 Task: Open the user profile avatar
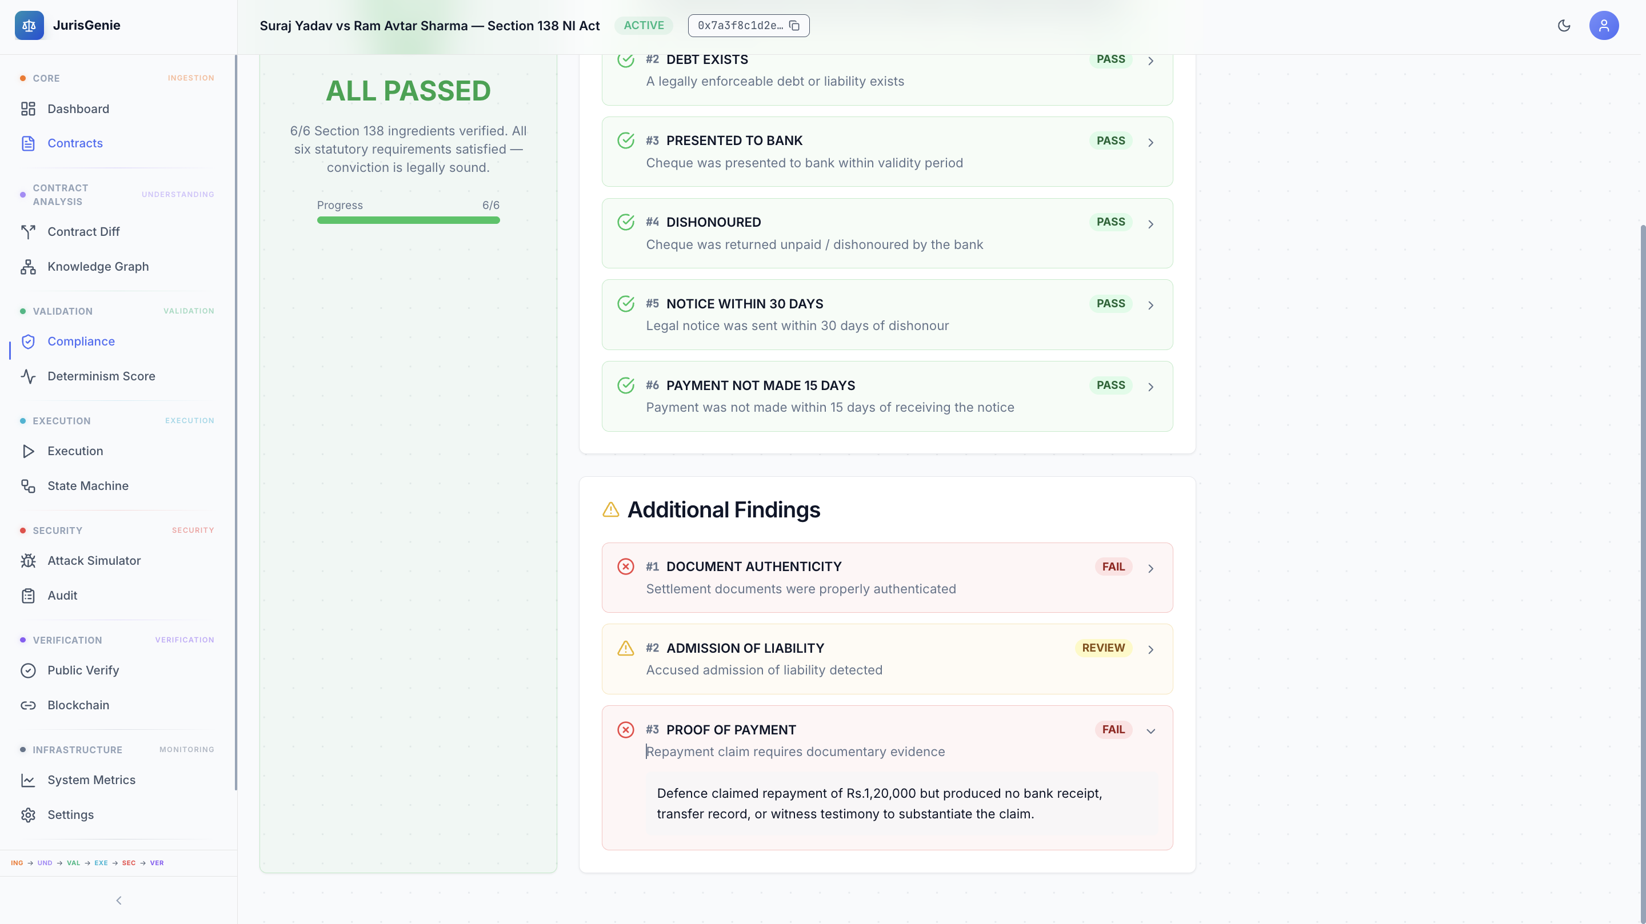1603,26
